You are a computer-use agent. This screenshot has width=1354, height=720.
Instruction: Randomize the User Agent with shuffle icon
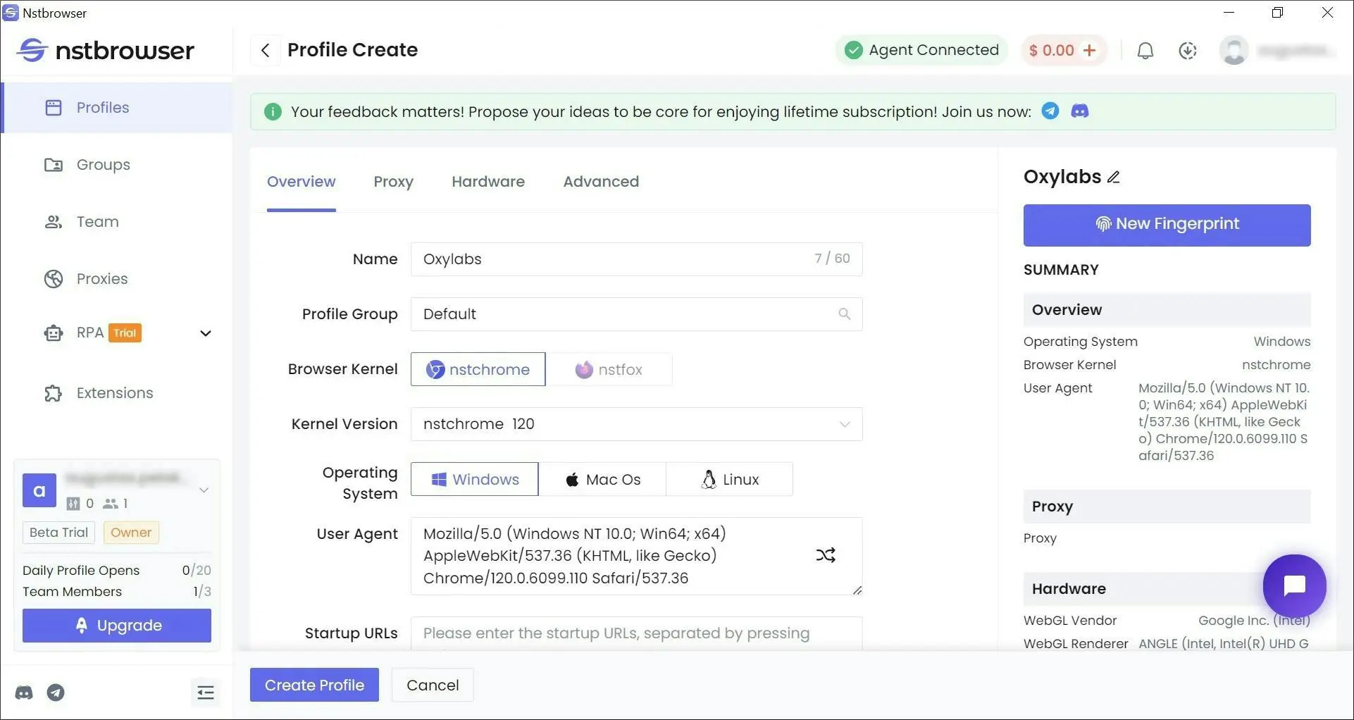click(x=826, y=555)
